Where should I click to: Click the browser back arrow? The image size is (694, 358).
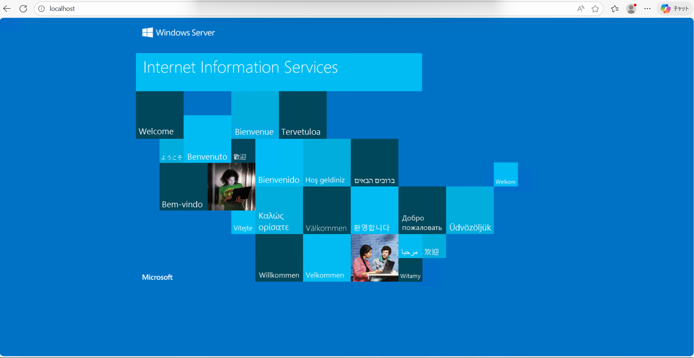(7, 9)
